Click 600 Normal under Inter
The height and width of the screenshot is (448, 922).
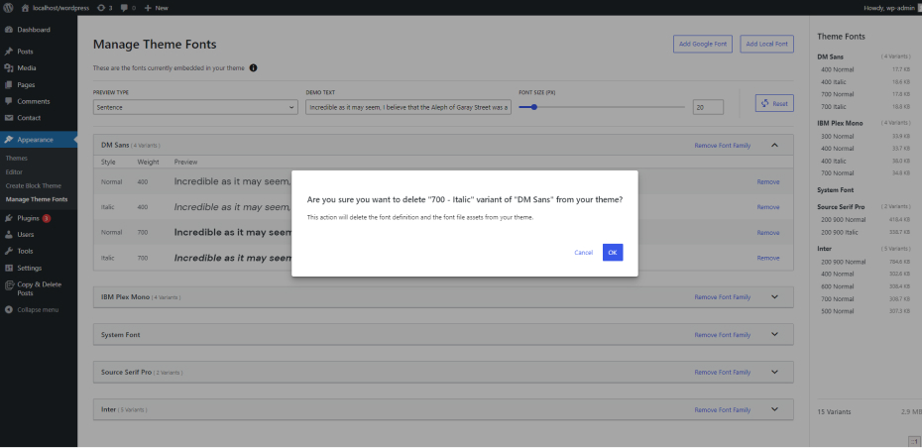click(838, 286)
